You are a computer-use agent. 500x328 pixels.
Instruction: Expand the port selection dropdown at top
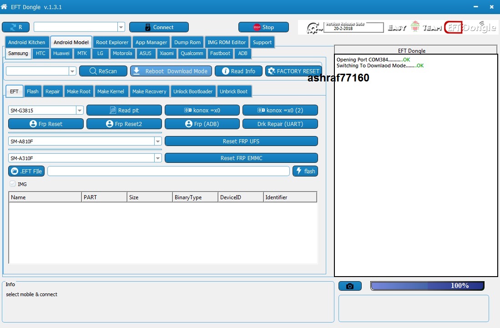121,27
